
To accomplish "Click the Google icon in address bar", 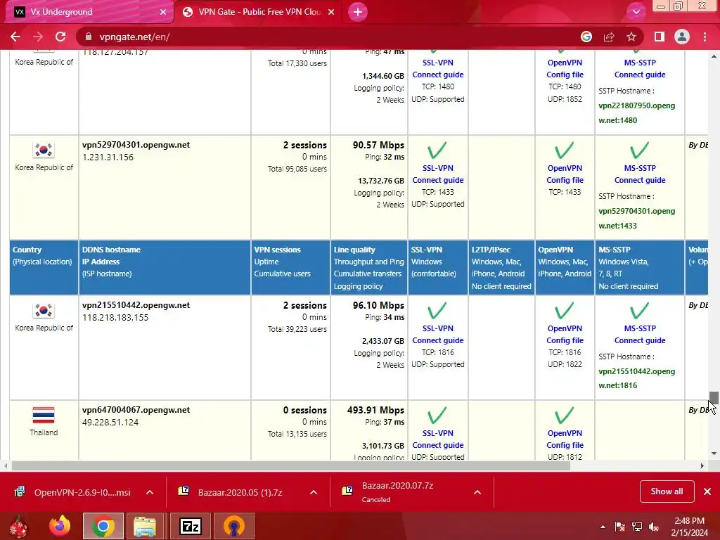I will pyautogui.click(x=586, y=37).
